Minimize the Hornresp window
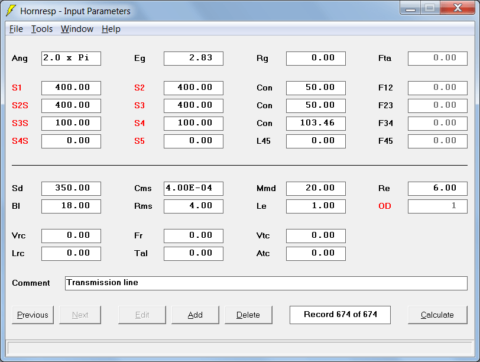The image size is (480, 362). coord(410,8)
